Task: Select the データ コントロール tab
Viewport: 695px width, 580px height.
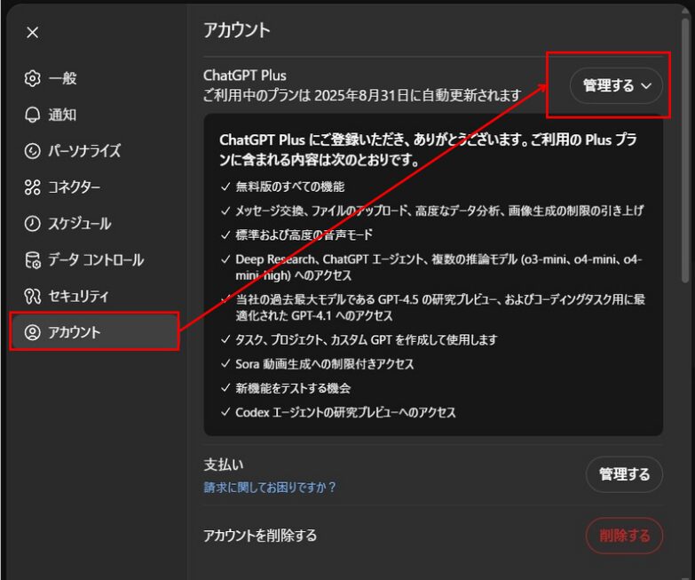Action: click(94, 260)
